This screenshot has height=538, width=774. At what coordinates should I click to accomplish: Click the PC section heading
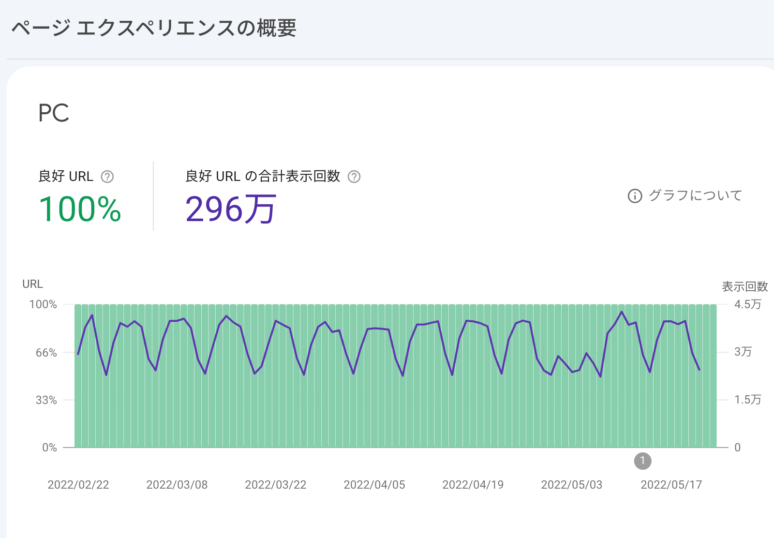[54, 113]
